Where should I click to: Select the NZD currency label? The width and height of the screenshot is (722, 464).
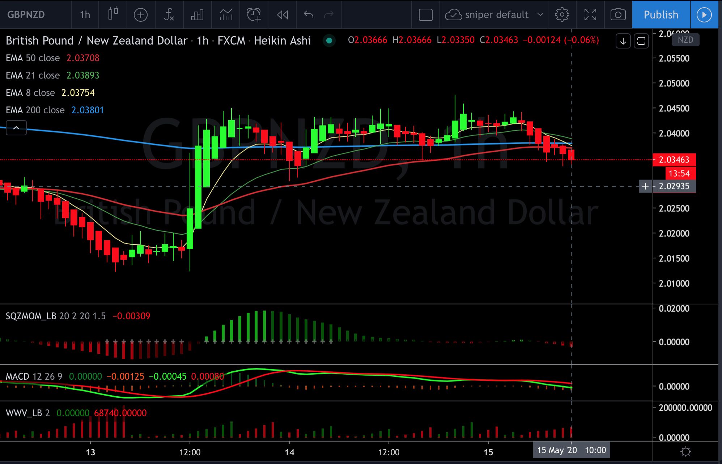click(685, 40)
